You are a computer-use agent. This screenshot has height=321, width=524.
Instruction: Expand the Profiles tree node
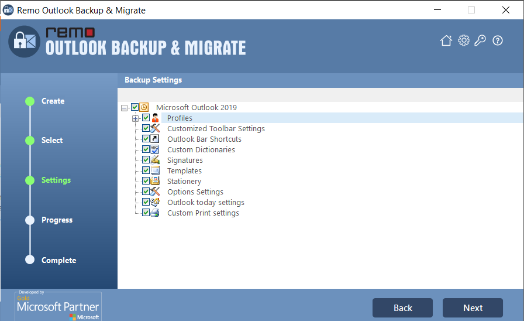pos(135,118)
